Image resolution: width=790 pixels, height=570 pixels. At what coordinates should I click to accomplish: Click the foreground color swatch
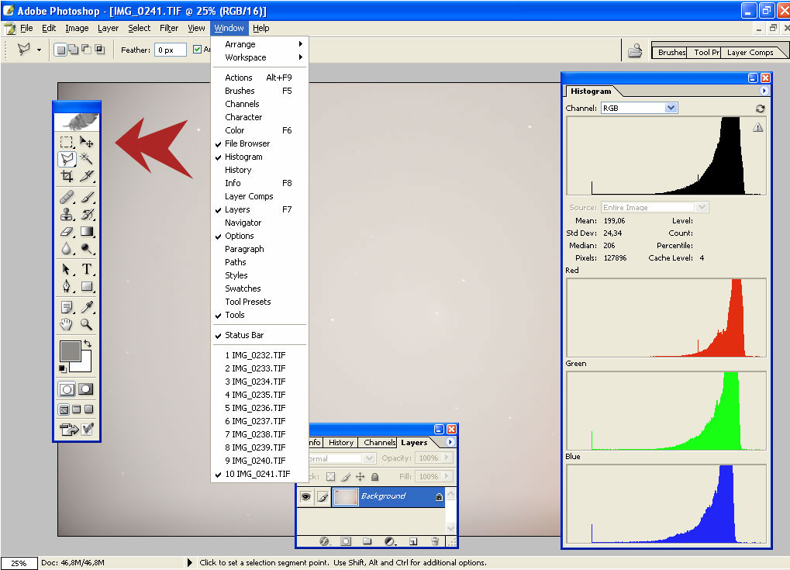tap(70, 351)
